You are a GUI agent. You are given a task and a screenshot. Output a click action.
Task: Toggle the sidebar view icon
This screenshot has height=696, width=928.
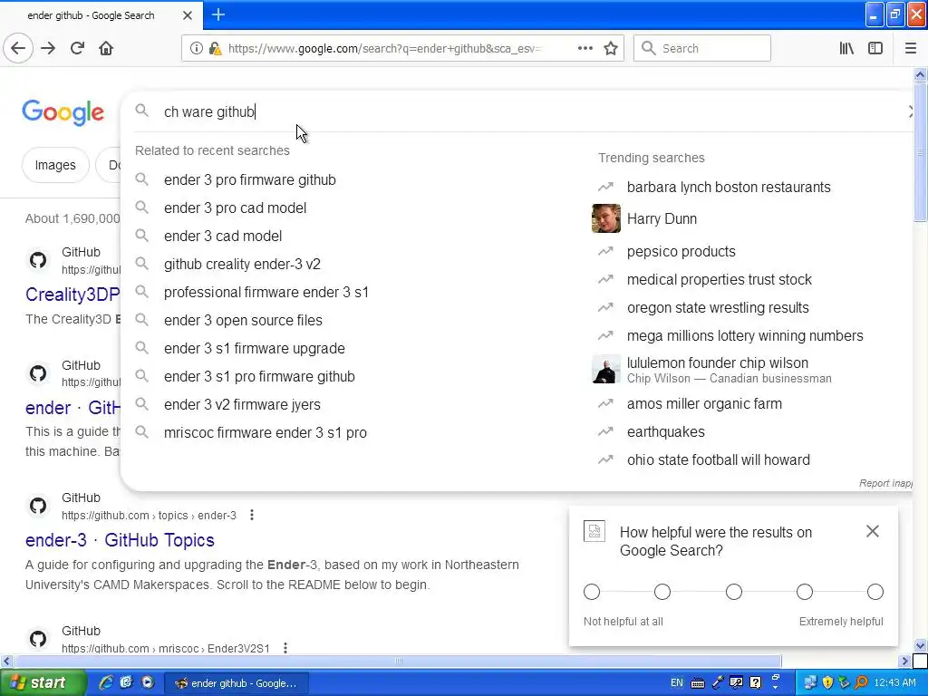875,49
